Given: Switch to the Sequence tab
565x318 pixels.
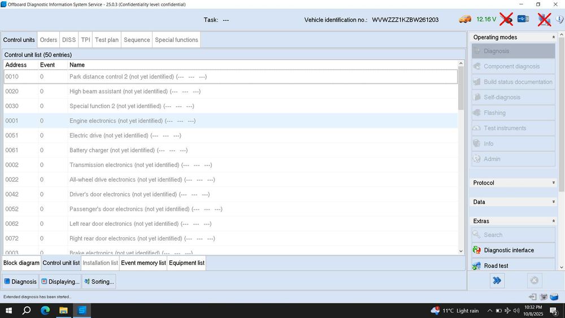Looking at the screenshot, I should click(x=137, y=40).
